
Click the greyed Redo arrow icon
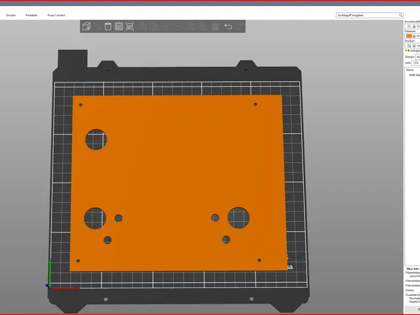pyautogui.click(x=239, y=26)
